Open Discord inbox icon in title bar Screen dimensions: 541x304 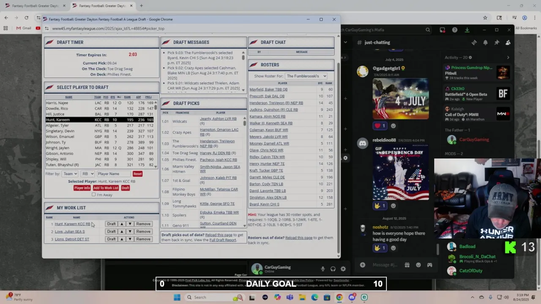click(x=442, y=30)
